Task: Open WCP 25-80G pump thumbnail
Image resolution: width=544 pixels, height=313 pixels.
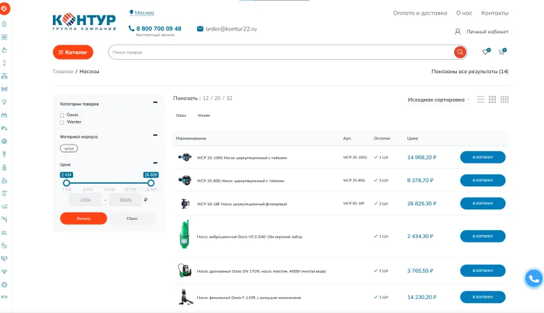Action: (x=185, y=180)
